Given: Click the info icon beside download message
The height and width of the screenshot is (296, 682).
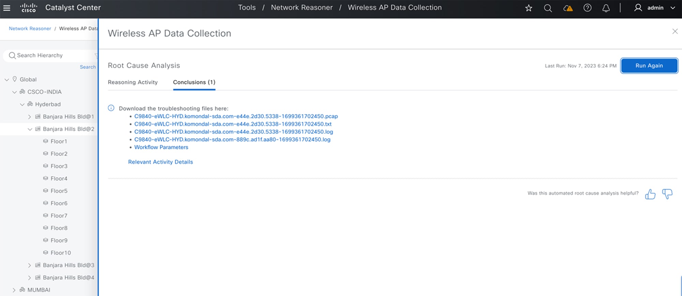Looking at the screenshot, I should [x=111, y=108].
